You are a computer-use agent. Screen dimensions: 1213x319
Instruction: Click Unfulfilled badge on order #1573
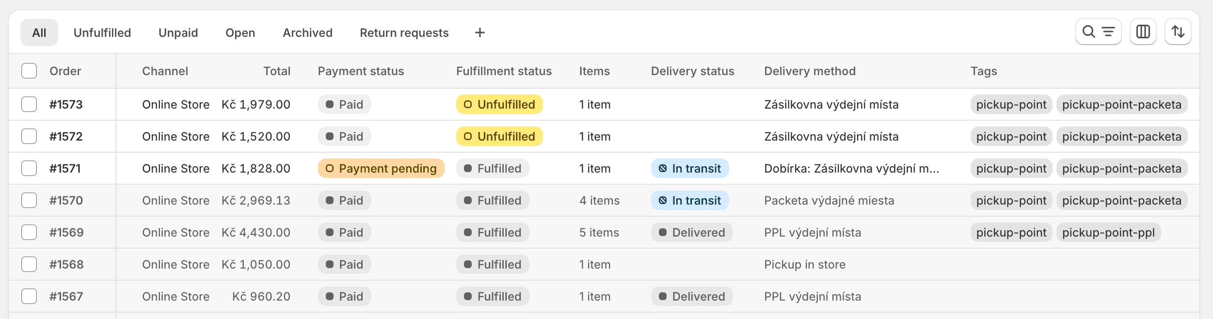(499, 104)
